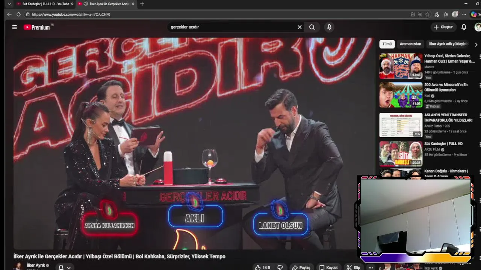Open the browser favorites list icon
Image resolution: width=481 pixels, height=270 pixels.
click(x=446, y=14)
